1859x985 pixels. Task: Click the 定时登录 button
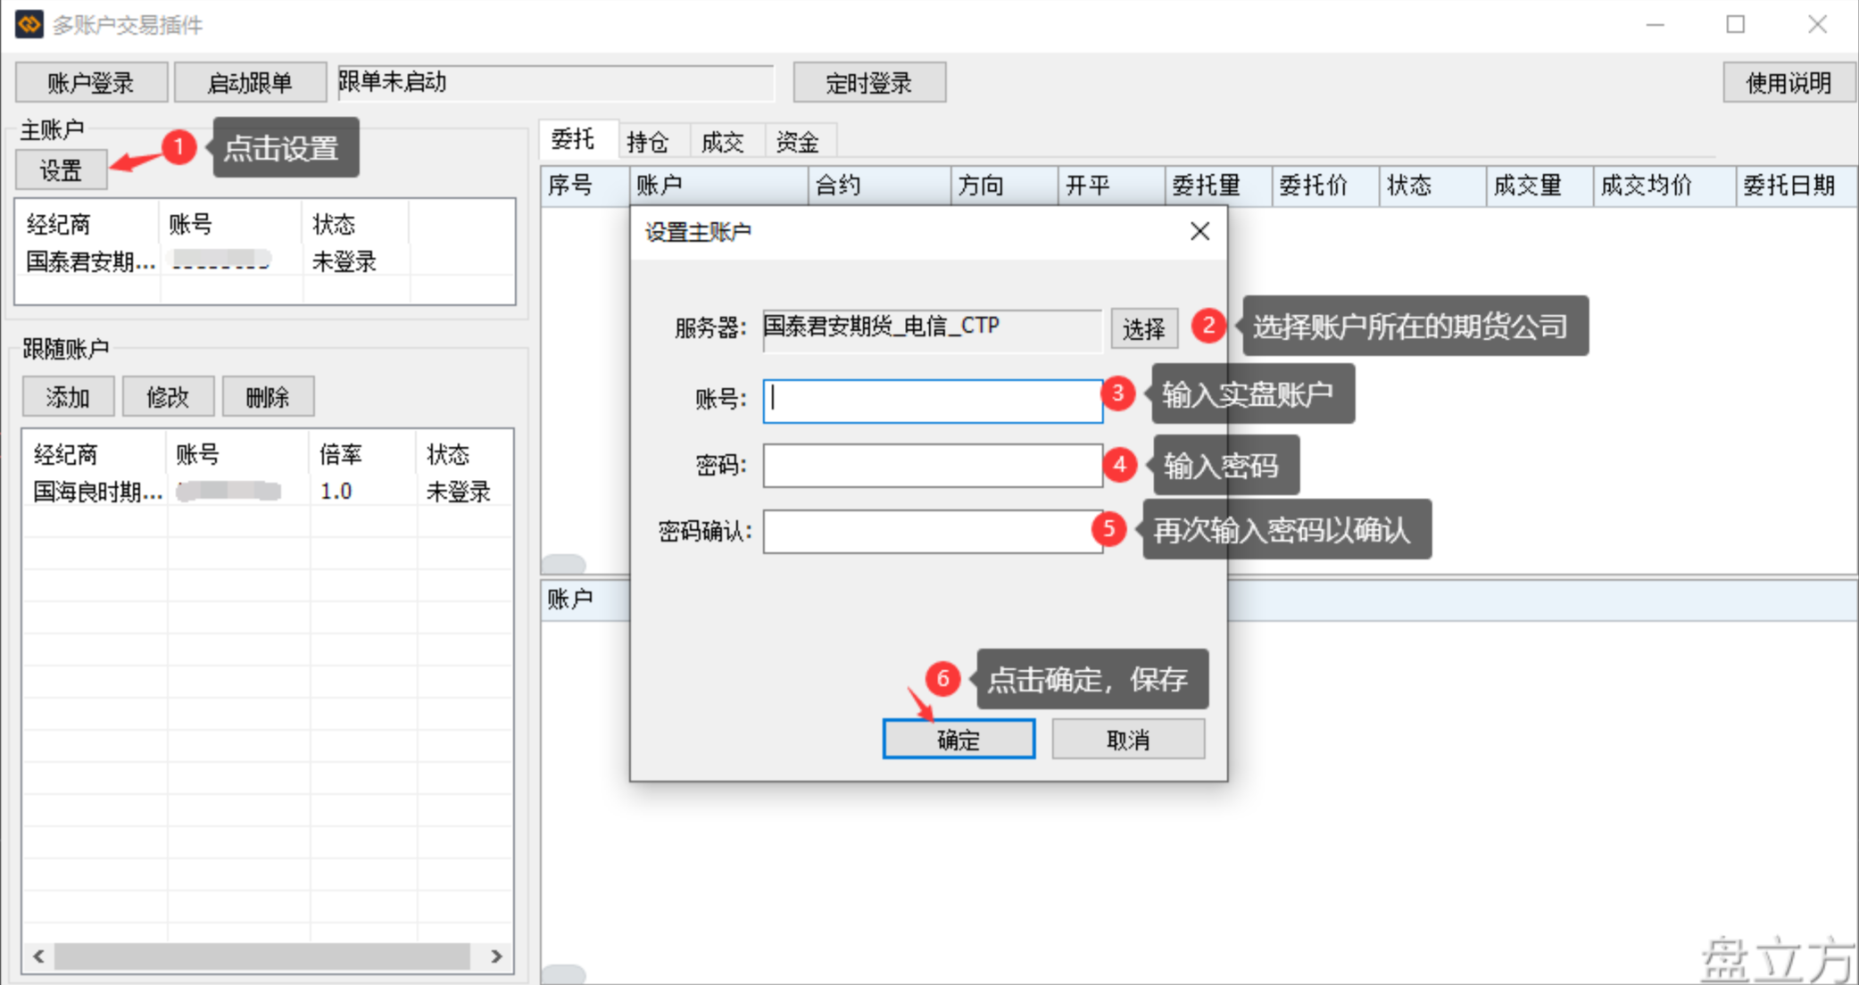click(868, 83)
